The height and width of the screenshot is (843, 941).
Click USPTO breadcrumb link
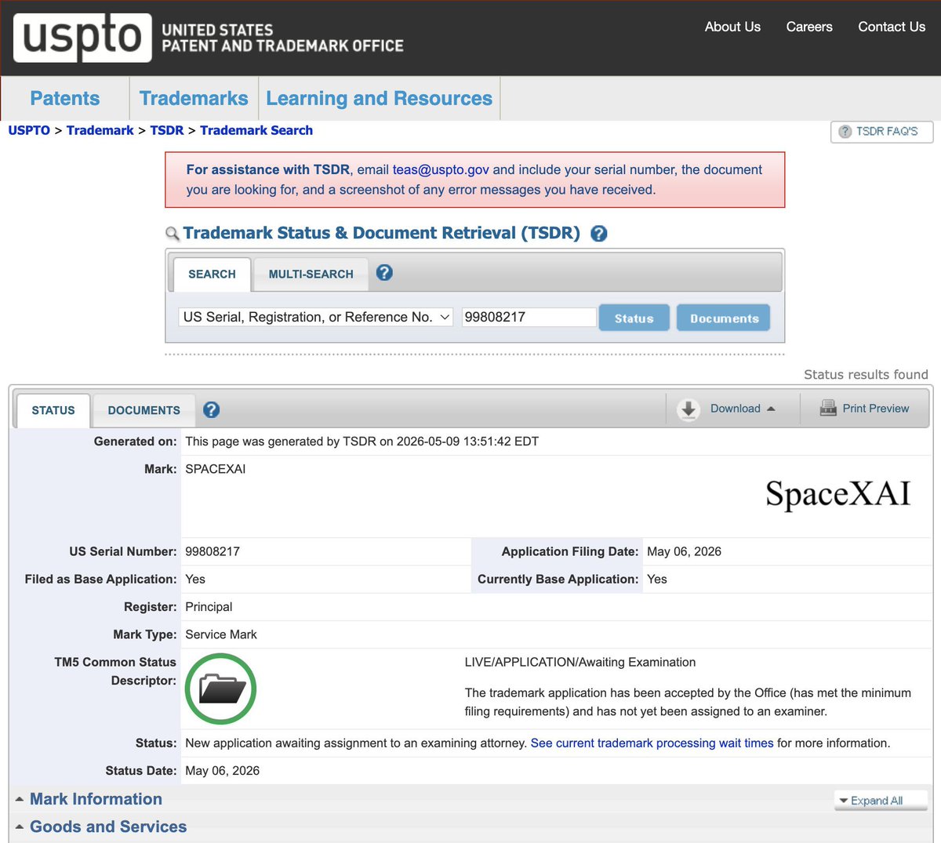29,130
